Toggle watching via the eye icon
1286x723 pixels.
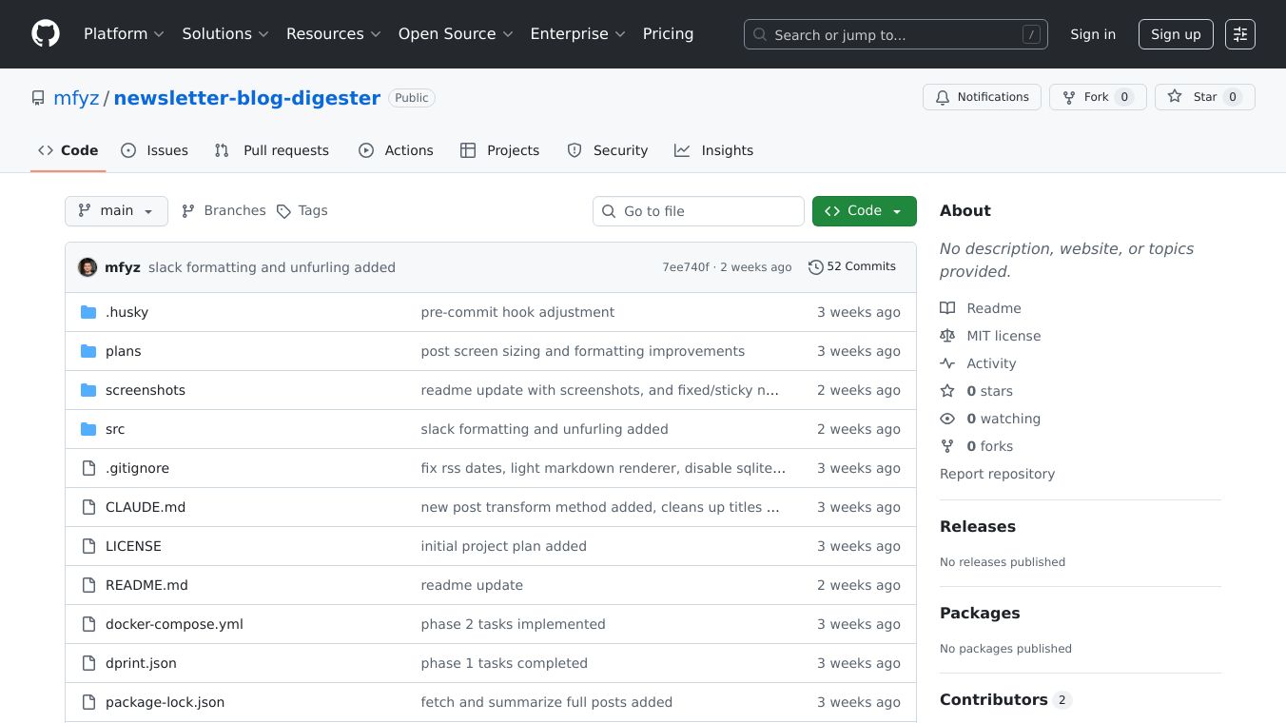click(947, 419)
